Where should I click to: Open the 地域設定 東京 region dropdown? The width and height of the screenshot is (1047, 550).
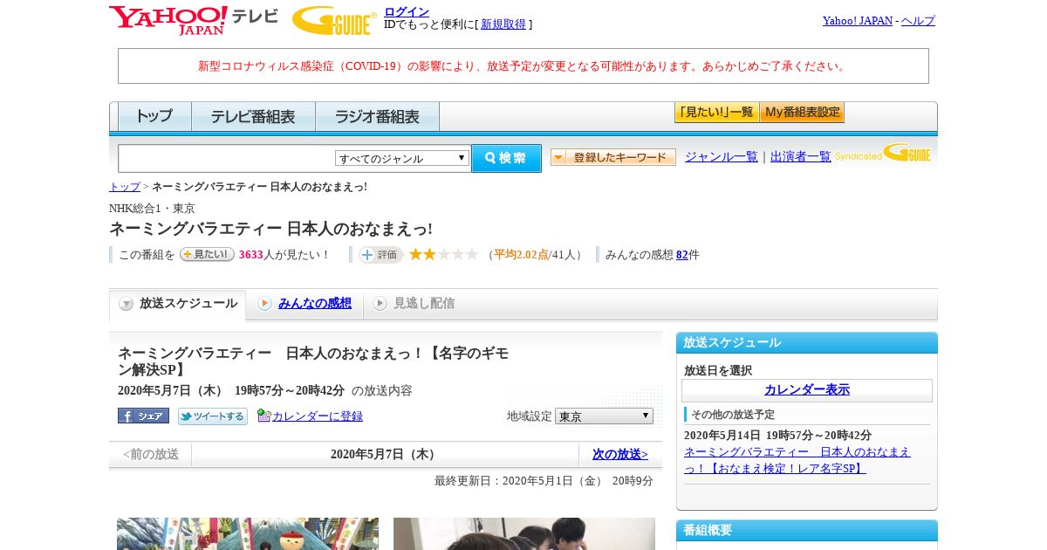(604, 416)
